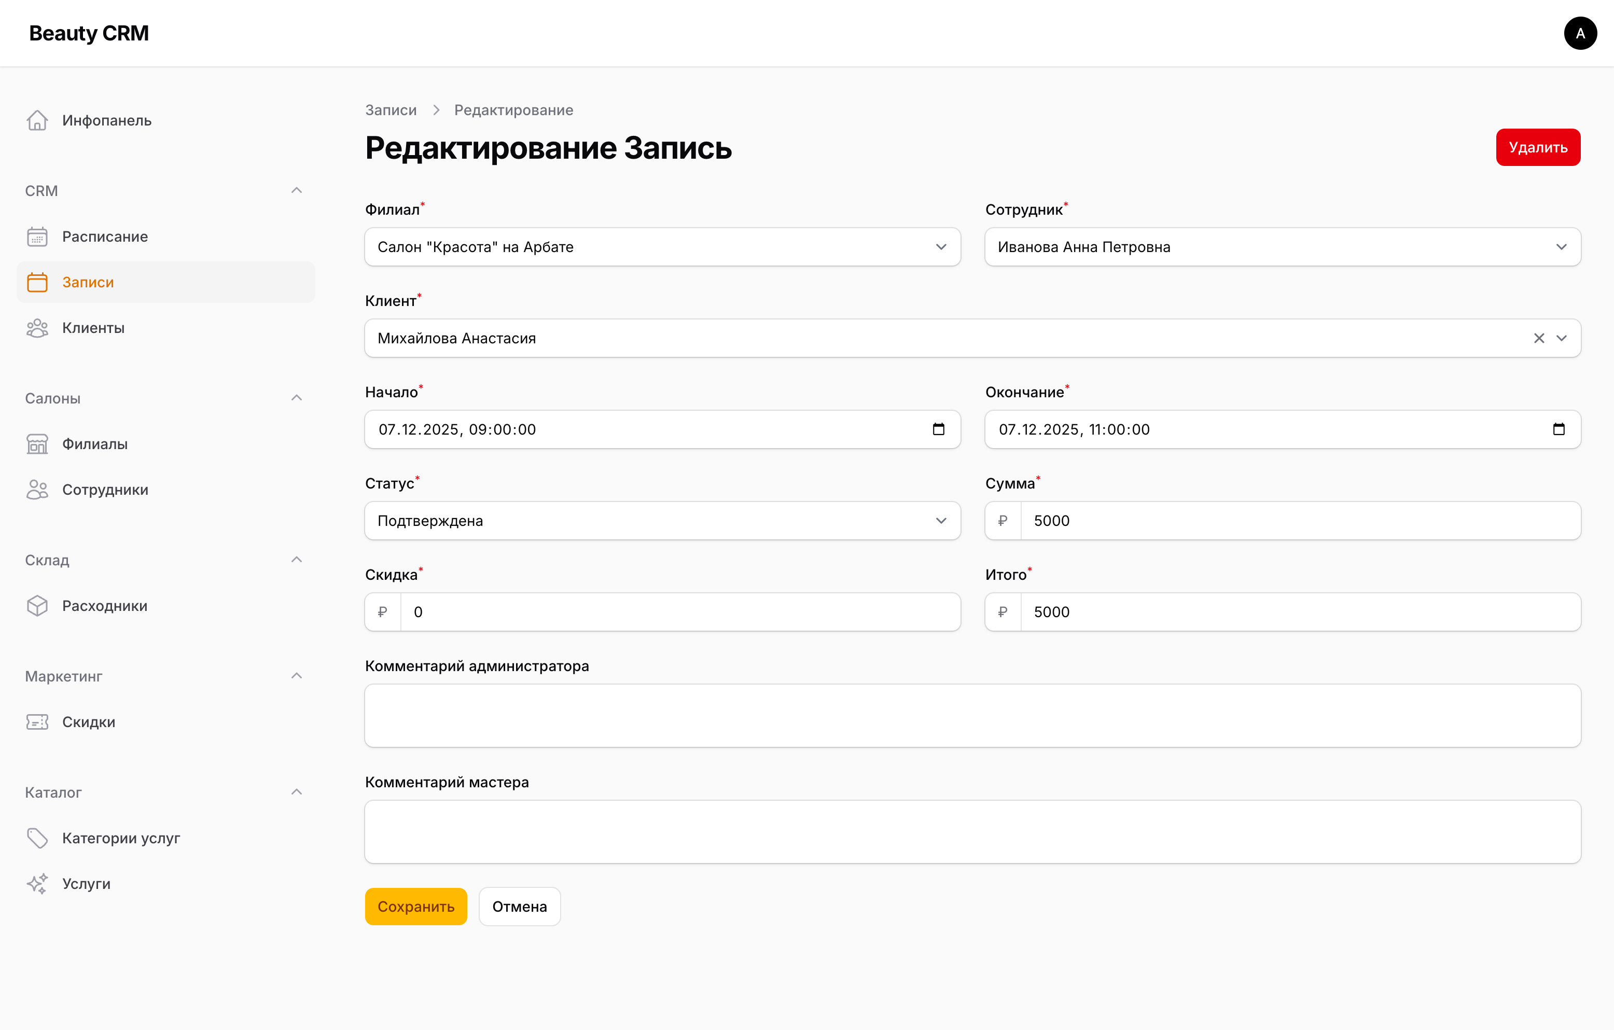
Task: Click the Записи calendar icon
Action: pos(37,282)
